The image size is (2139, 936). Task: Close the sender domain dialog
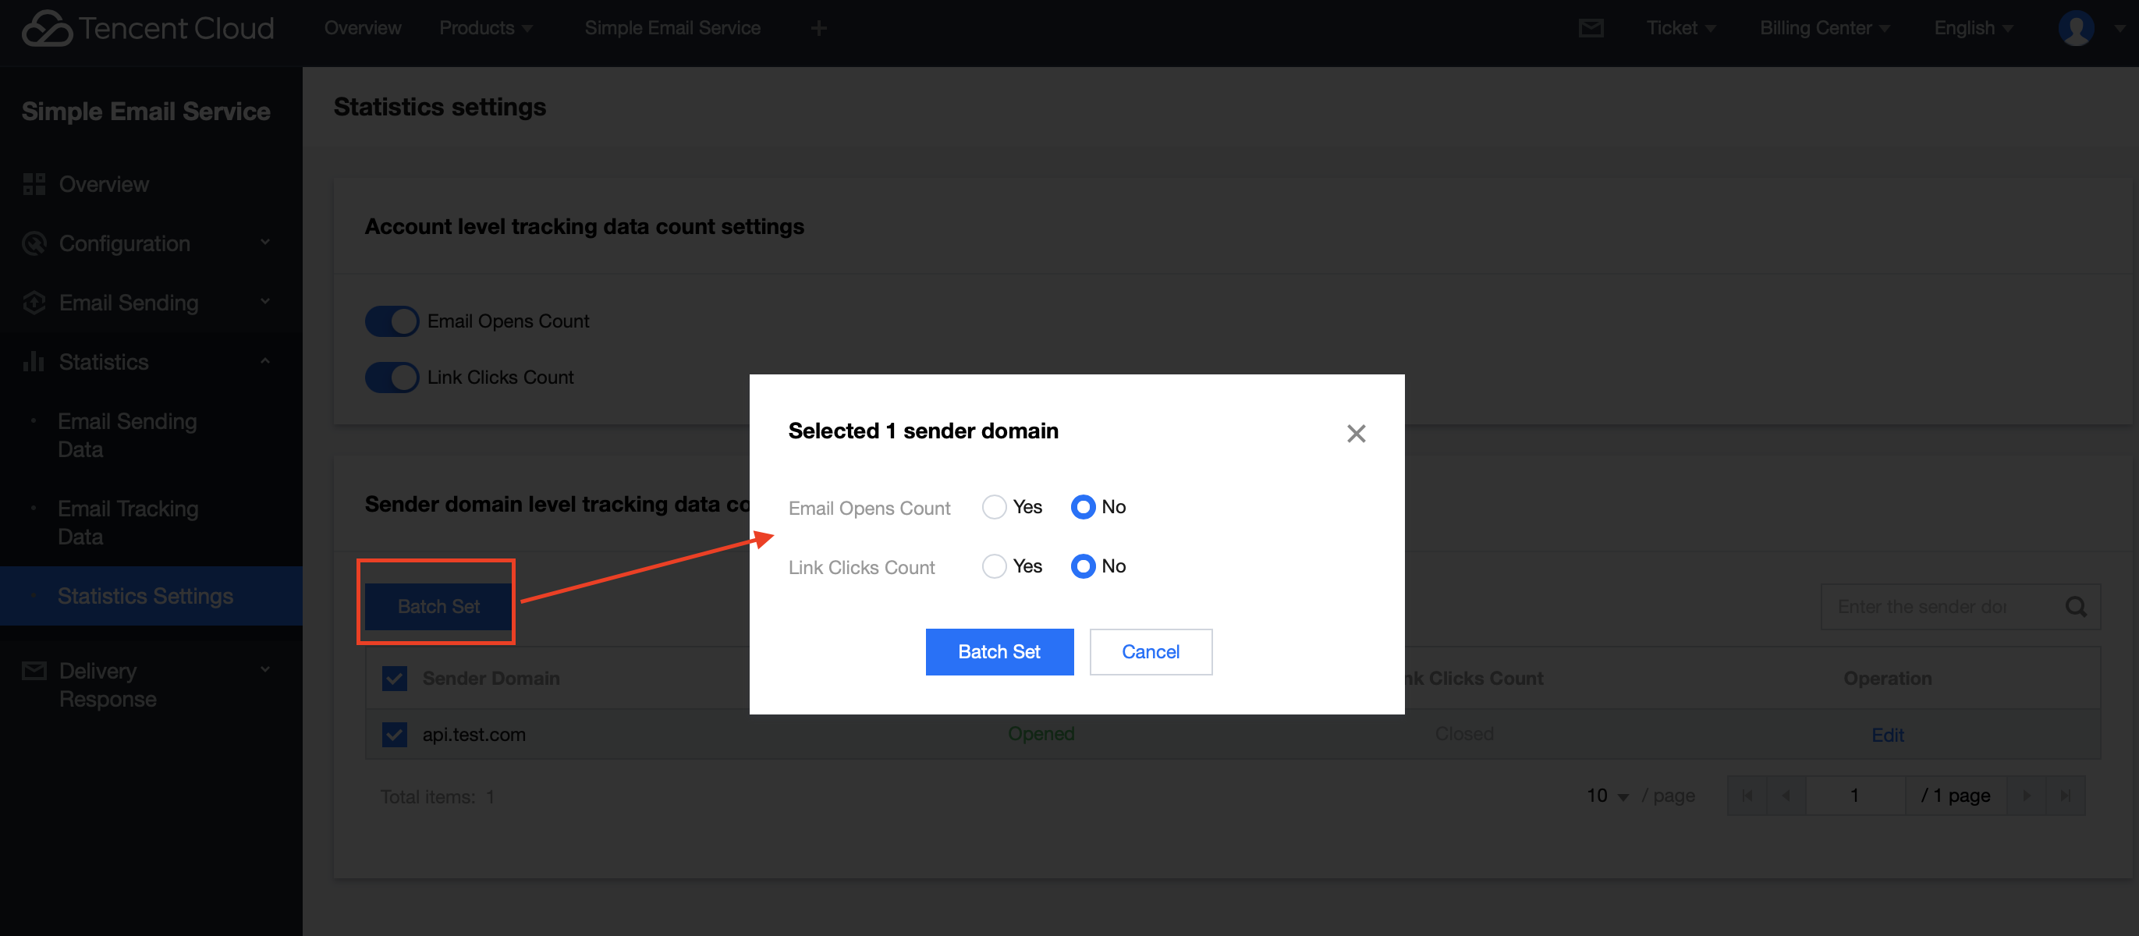1355,434
